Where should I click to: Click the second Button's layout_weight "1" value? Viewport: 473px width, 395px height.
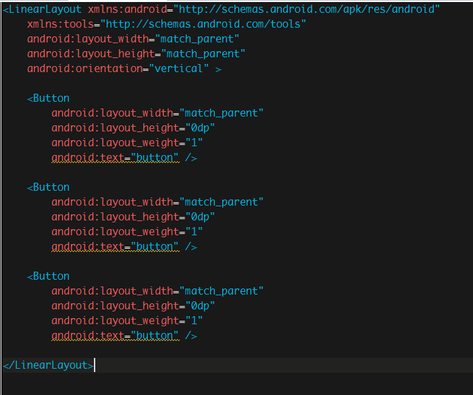[194, 232]
